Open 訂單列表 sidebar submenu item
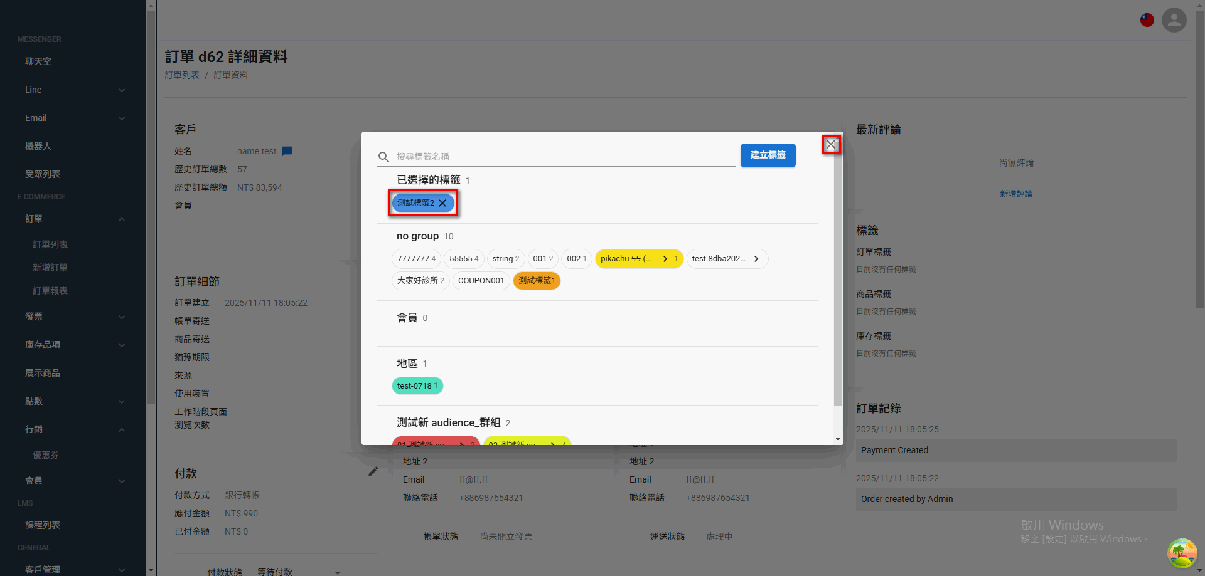This screenshot has height=576, width=1205. tap(50, 244)
